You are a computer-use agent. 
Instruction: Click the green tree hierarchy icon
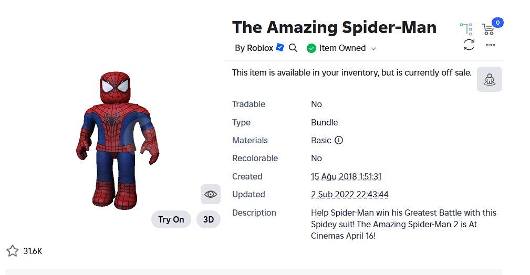point(466,28)
